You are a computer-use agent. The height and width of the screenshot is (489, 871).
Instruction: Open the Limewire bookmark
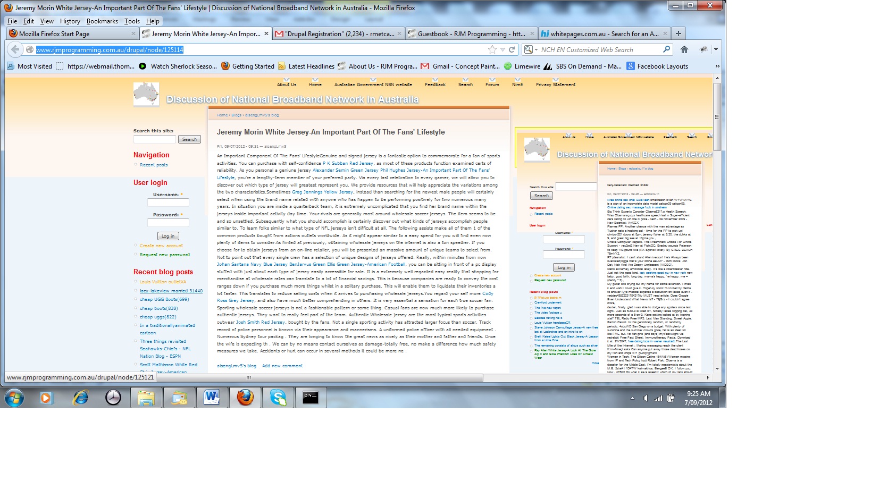point(522,66)
